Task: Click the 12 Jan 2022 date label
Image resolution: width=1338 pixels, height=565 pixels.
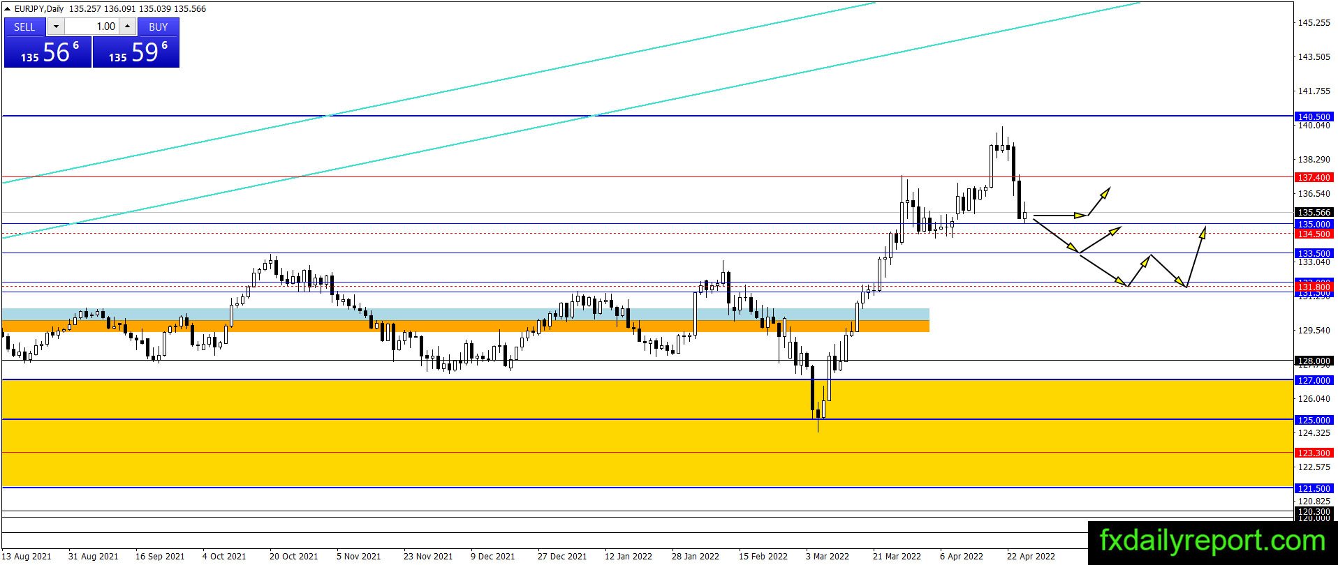Action: tap(628, 557)
